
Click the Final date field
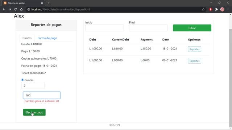click(148, 28)
